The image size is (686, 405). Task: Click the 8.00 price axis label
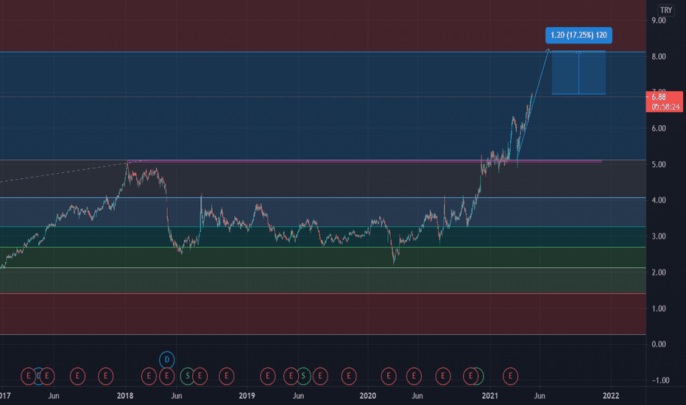(x=659, y=57)
